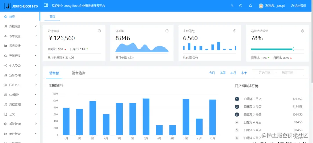313x143 pixels.
Task: Click the help question mark icon
Action: tap(241, 6)
